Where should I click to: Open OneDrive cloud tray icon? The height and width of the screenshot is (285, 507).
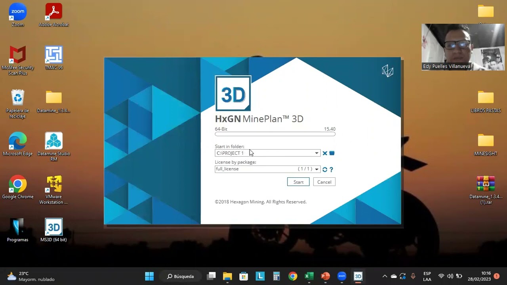[x=394, y=276]
